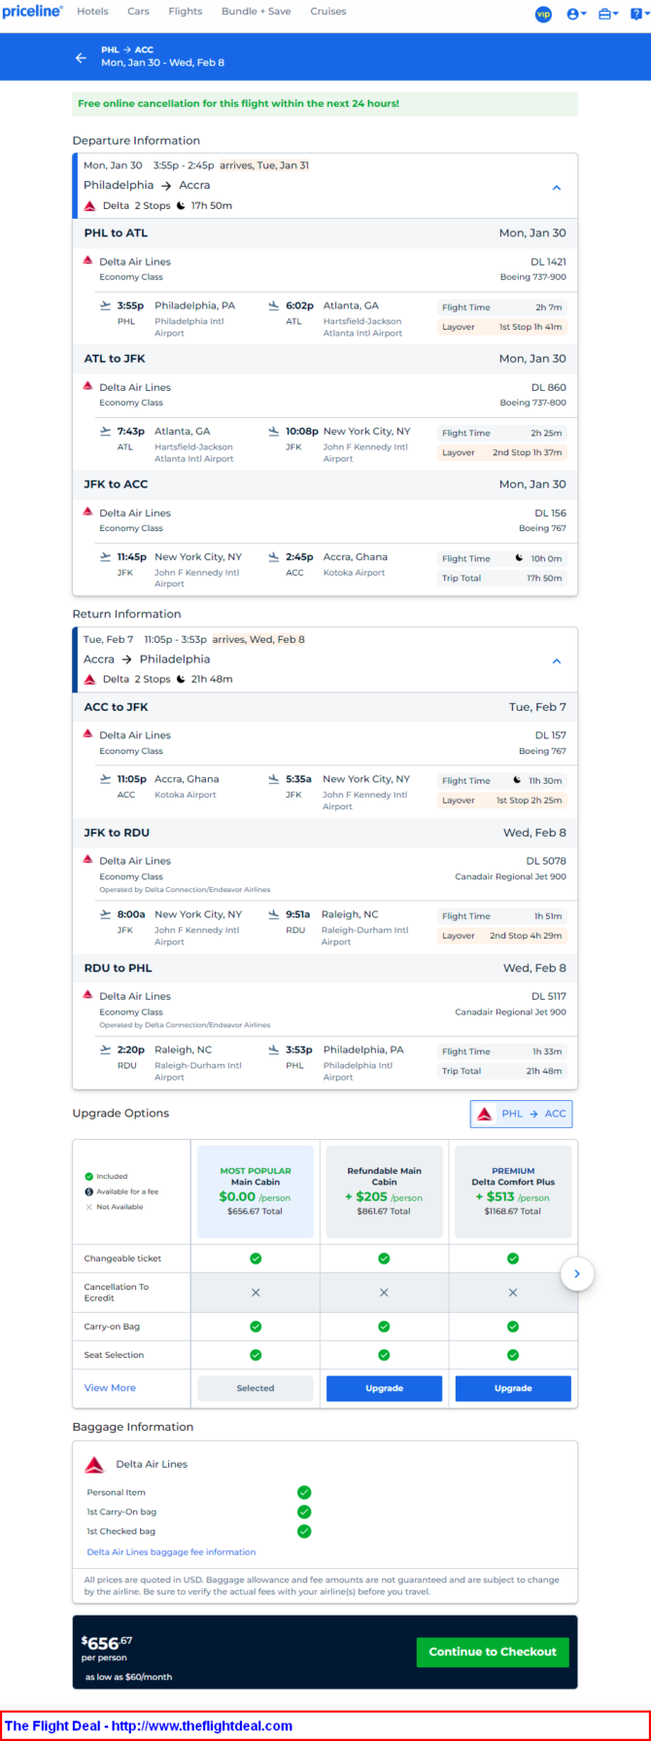
Task: Click the Delta logo in Baggage Information
Action: click(x=94, y=1465)
